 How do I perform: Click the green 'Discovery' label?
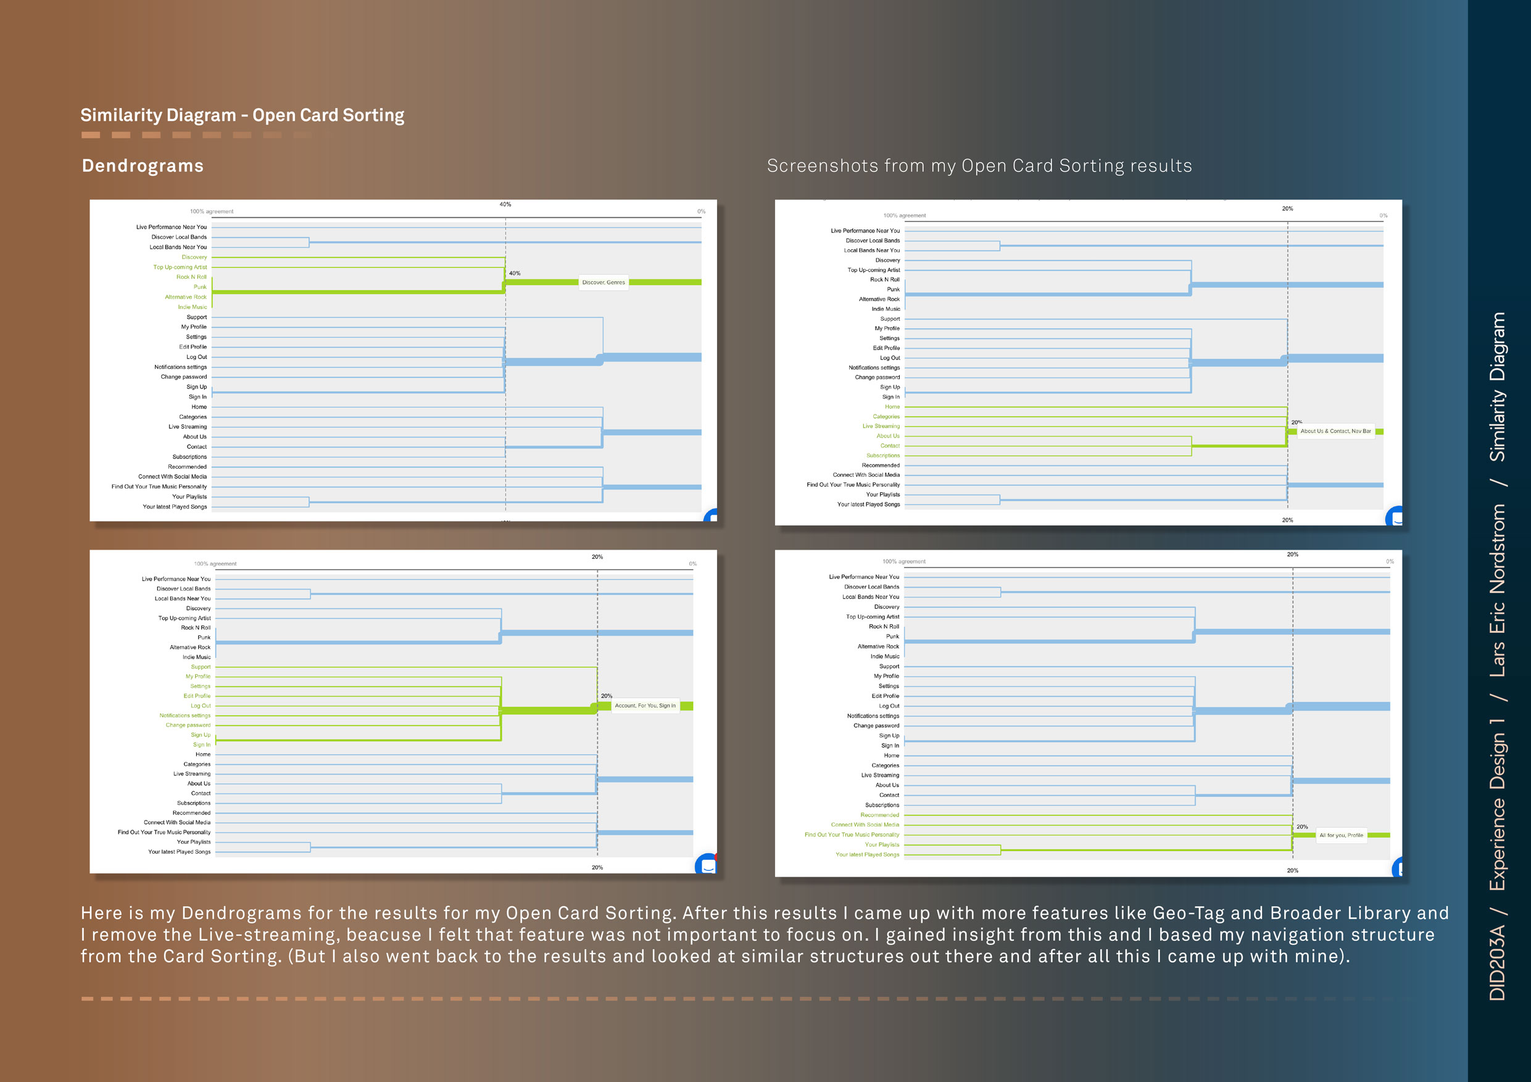click(194, 257)
